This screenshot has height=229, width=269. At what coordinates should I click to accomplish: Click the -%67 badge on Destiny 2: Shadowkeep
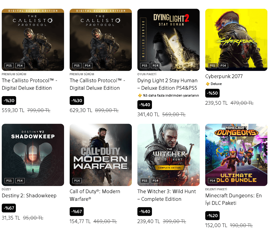coord(9,208)
